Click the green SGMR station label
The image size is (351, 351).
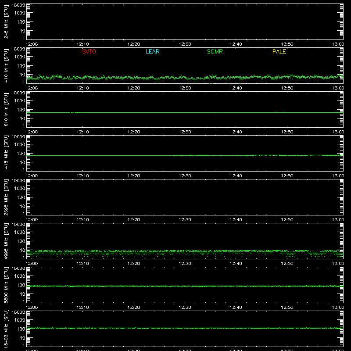pos(215,51)
